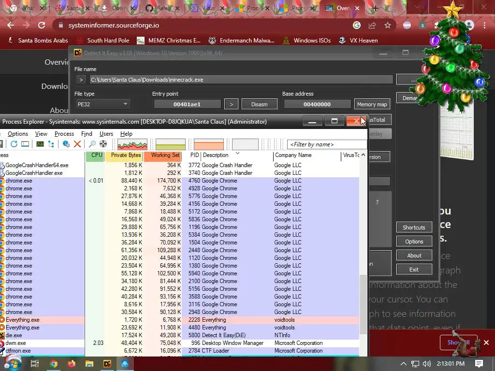The width and height of the screenshot is (495, 371).
Task: Open a new Chrome tab with the plus
Action: pyautogui.click(x=375, y=9)
